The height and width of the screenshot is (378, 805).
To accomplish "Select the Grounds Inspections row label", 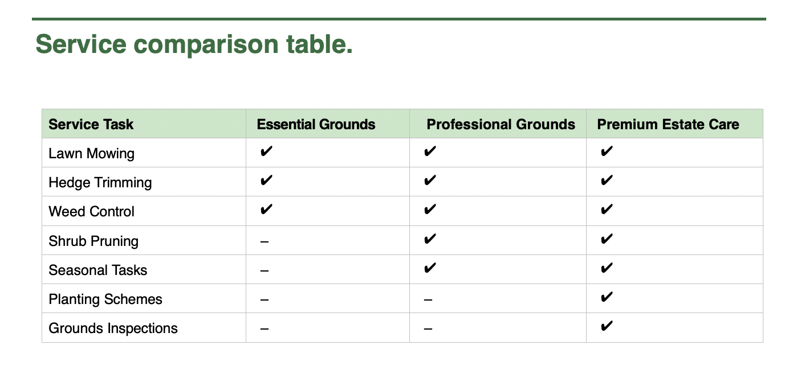I will pos(113,328).
